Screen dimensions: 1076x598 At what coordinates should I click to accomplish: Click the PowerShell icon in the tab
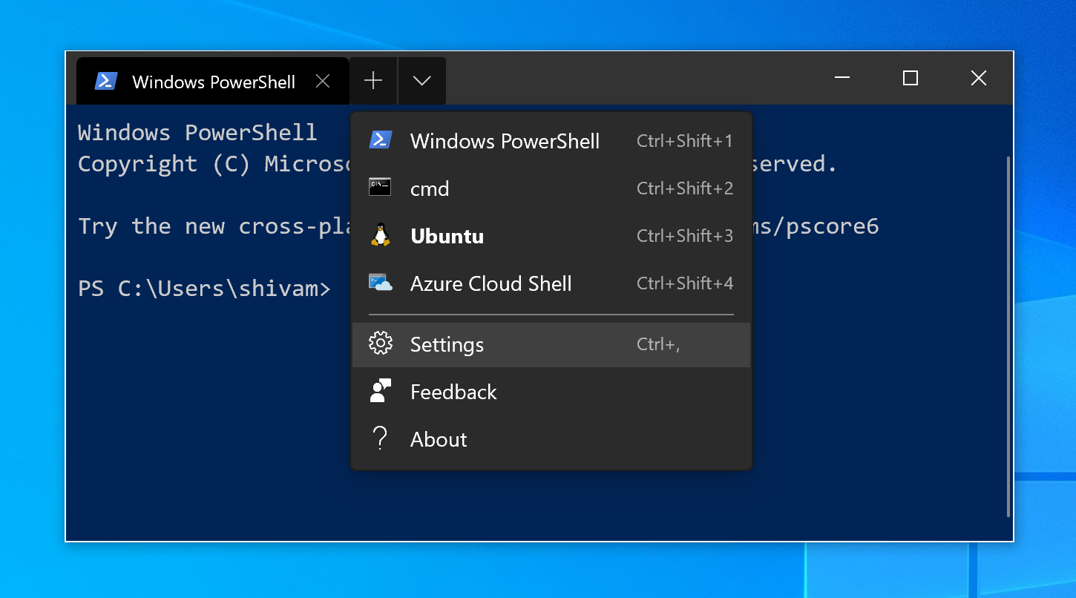tap(106, 82)
